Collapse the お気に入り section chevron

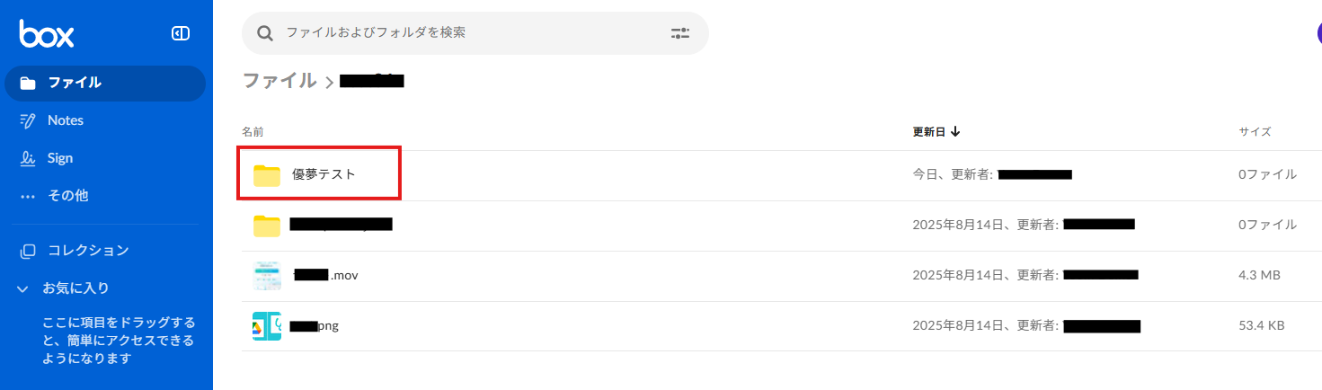pyautogui.click(x=24, y=288)
